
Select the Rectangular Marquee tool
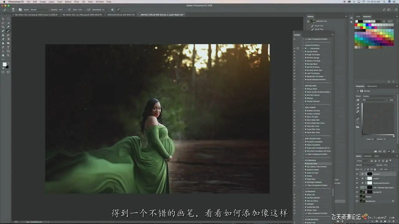8,19
